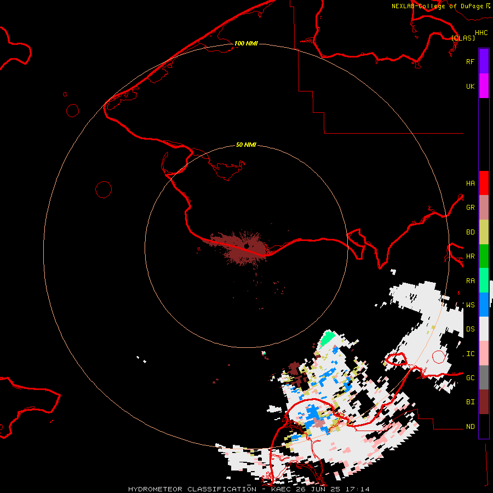This screenshot has height=493, width=493.
Task: Click the HYDROMETEOR CLASSIFICATION title text
Action: point(192,489)
